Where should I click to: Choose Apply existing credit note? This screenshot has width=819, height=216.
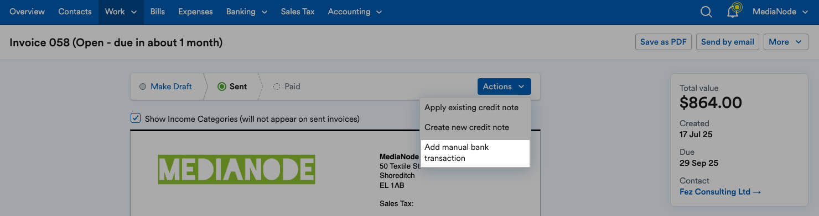coord(475,107)
